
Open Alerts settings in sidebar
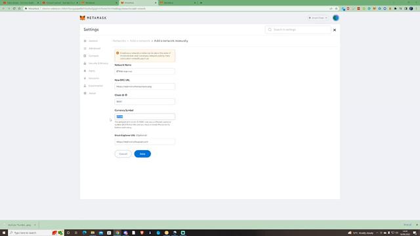(x=92, y=71)
